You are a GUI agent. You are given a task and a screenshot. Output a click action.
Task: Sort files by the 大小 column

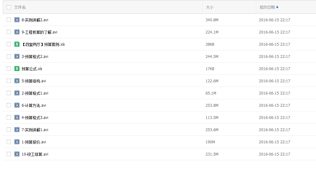210,7
